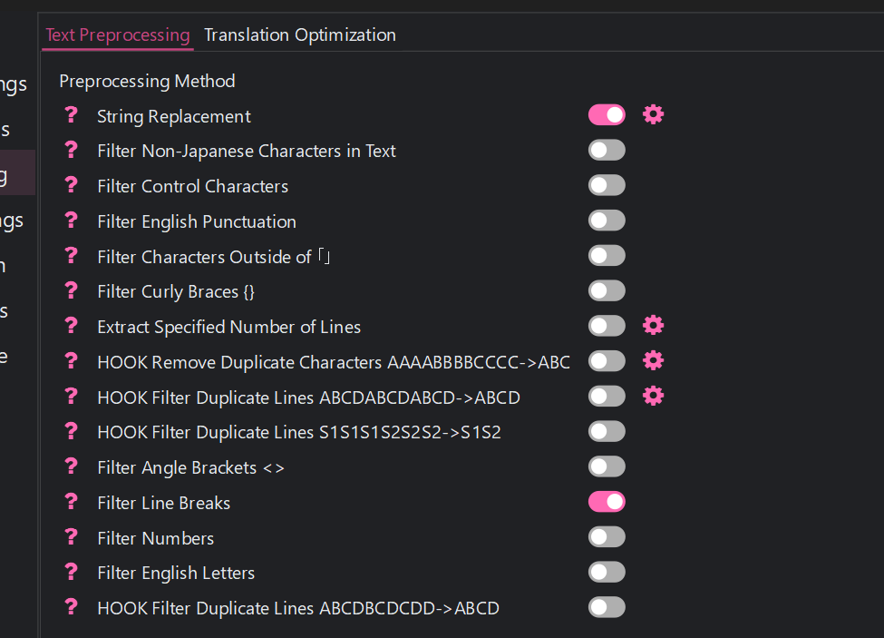The image size is (884, 638).
Task: Open gear for Filter Duplicate Lines ABCDABCDABCD
Action: (x=653, y=397)
